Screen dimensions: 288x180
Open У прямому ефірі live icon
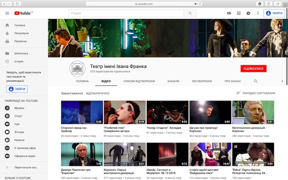tap(7, 148)
